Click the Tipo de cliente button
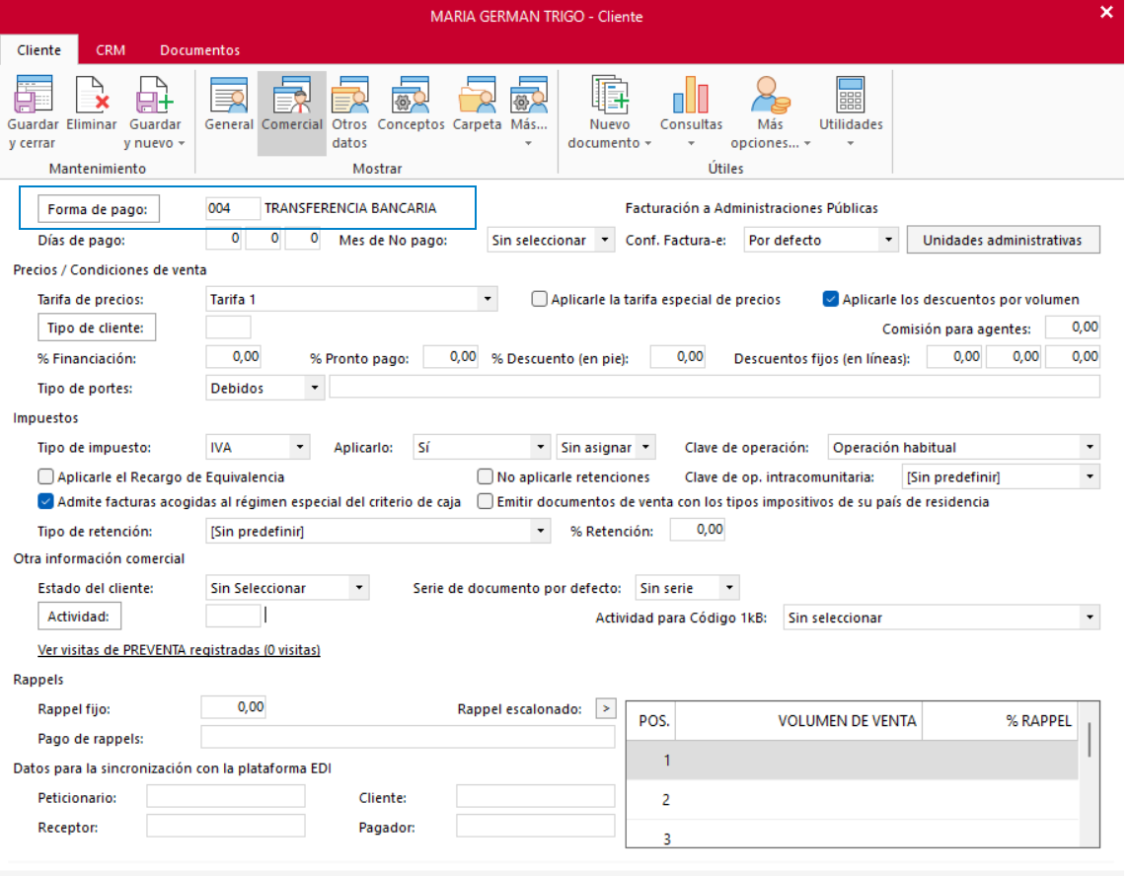 click(x=97, y=328)
